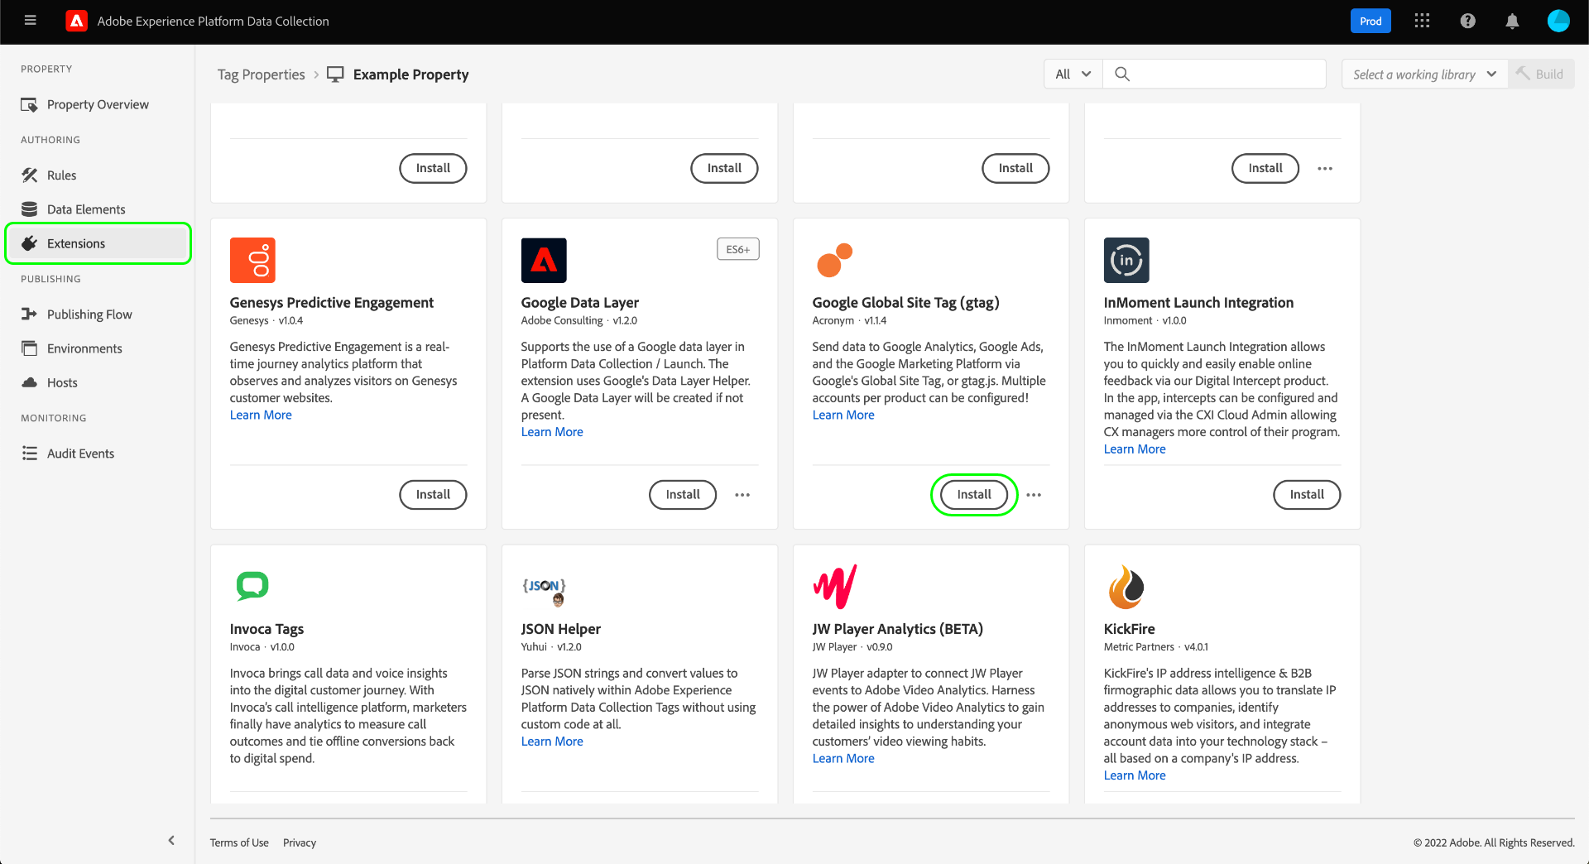Image resolution: width=1589 pixels, height=864 pixels.
Task: Install the Genesys Predictive Engagement extension
Action: tap(433, 495)
